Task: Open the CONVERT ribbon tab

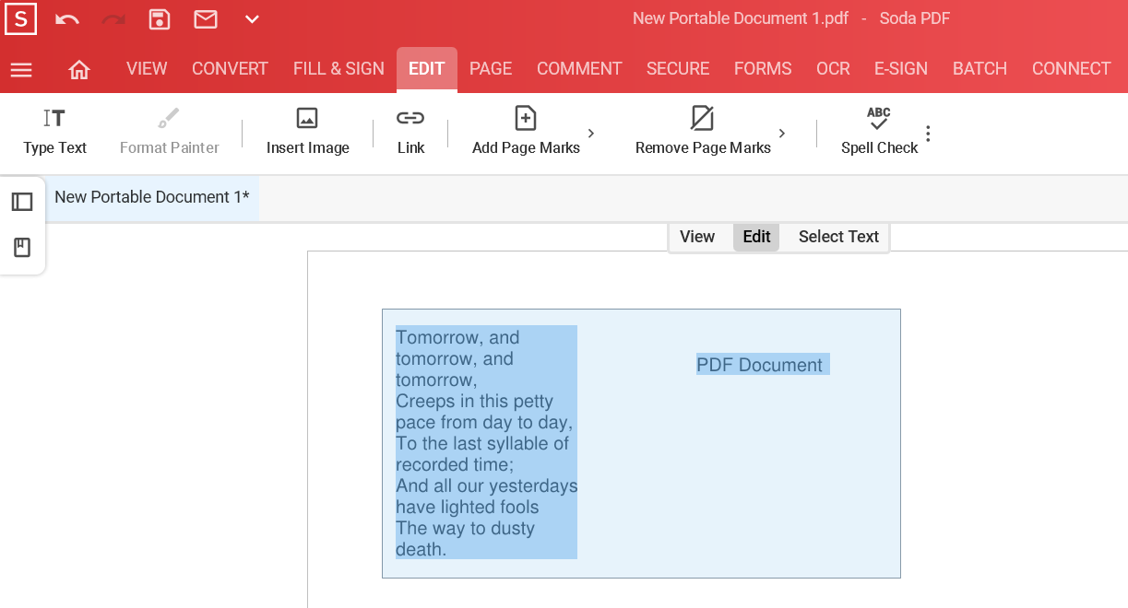Action: click(230, 69)
